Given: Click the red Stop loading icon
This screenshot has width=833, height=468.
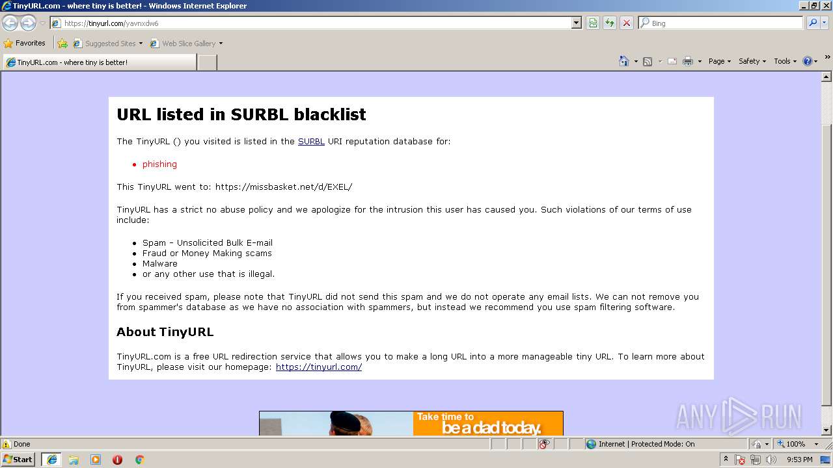Looking at the screenshot, I should tap(627, 23).
